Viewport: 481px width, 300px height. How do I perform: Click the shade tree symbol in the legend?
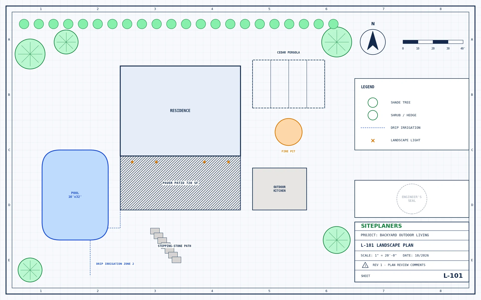click(x=373, y=102)
